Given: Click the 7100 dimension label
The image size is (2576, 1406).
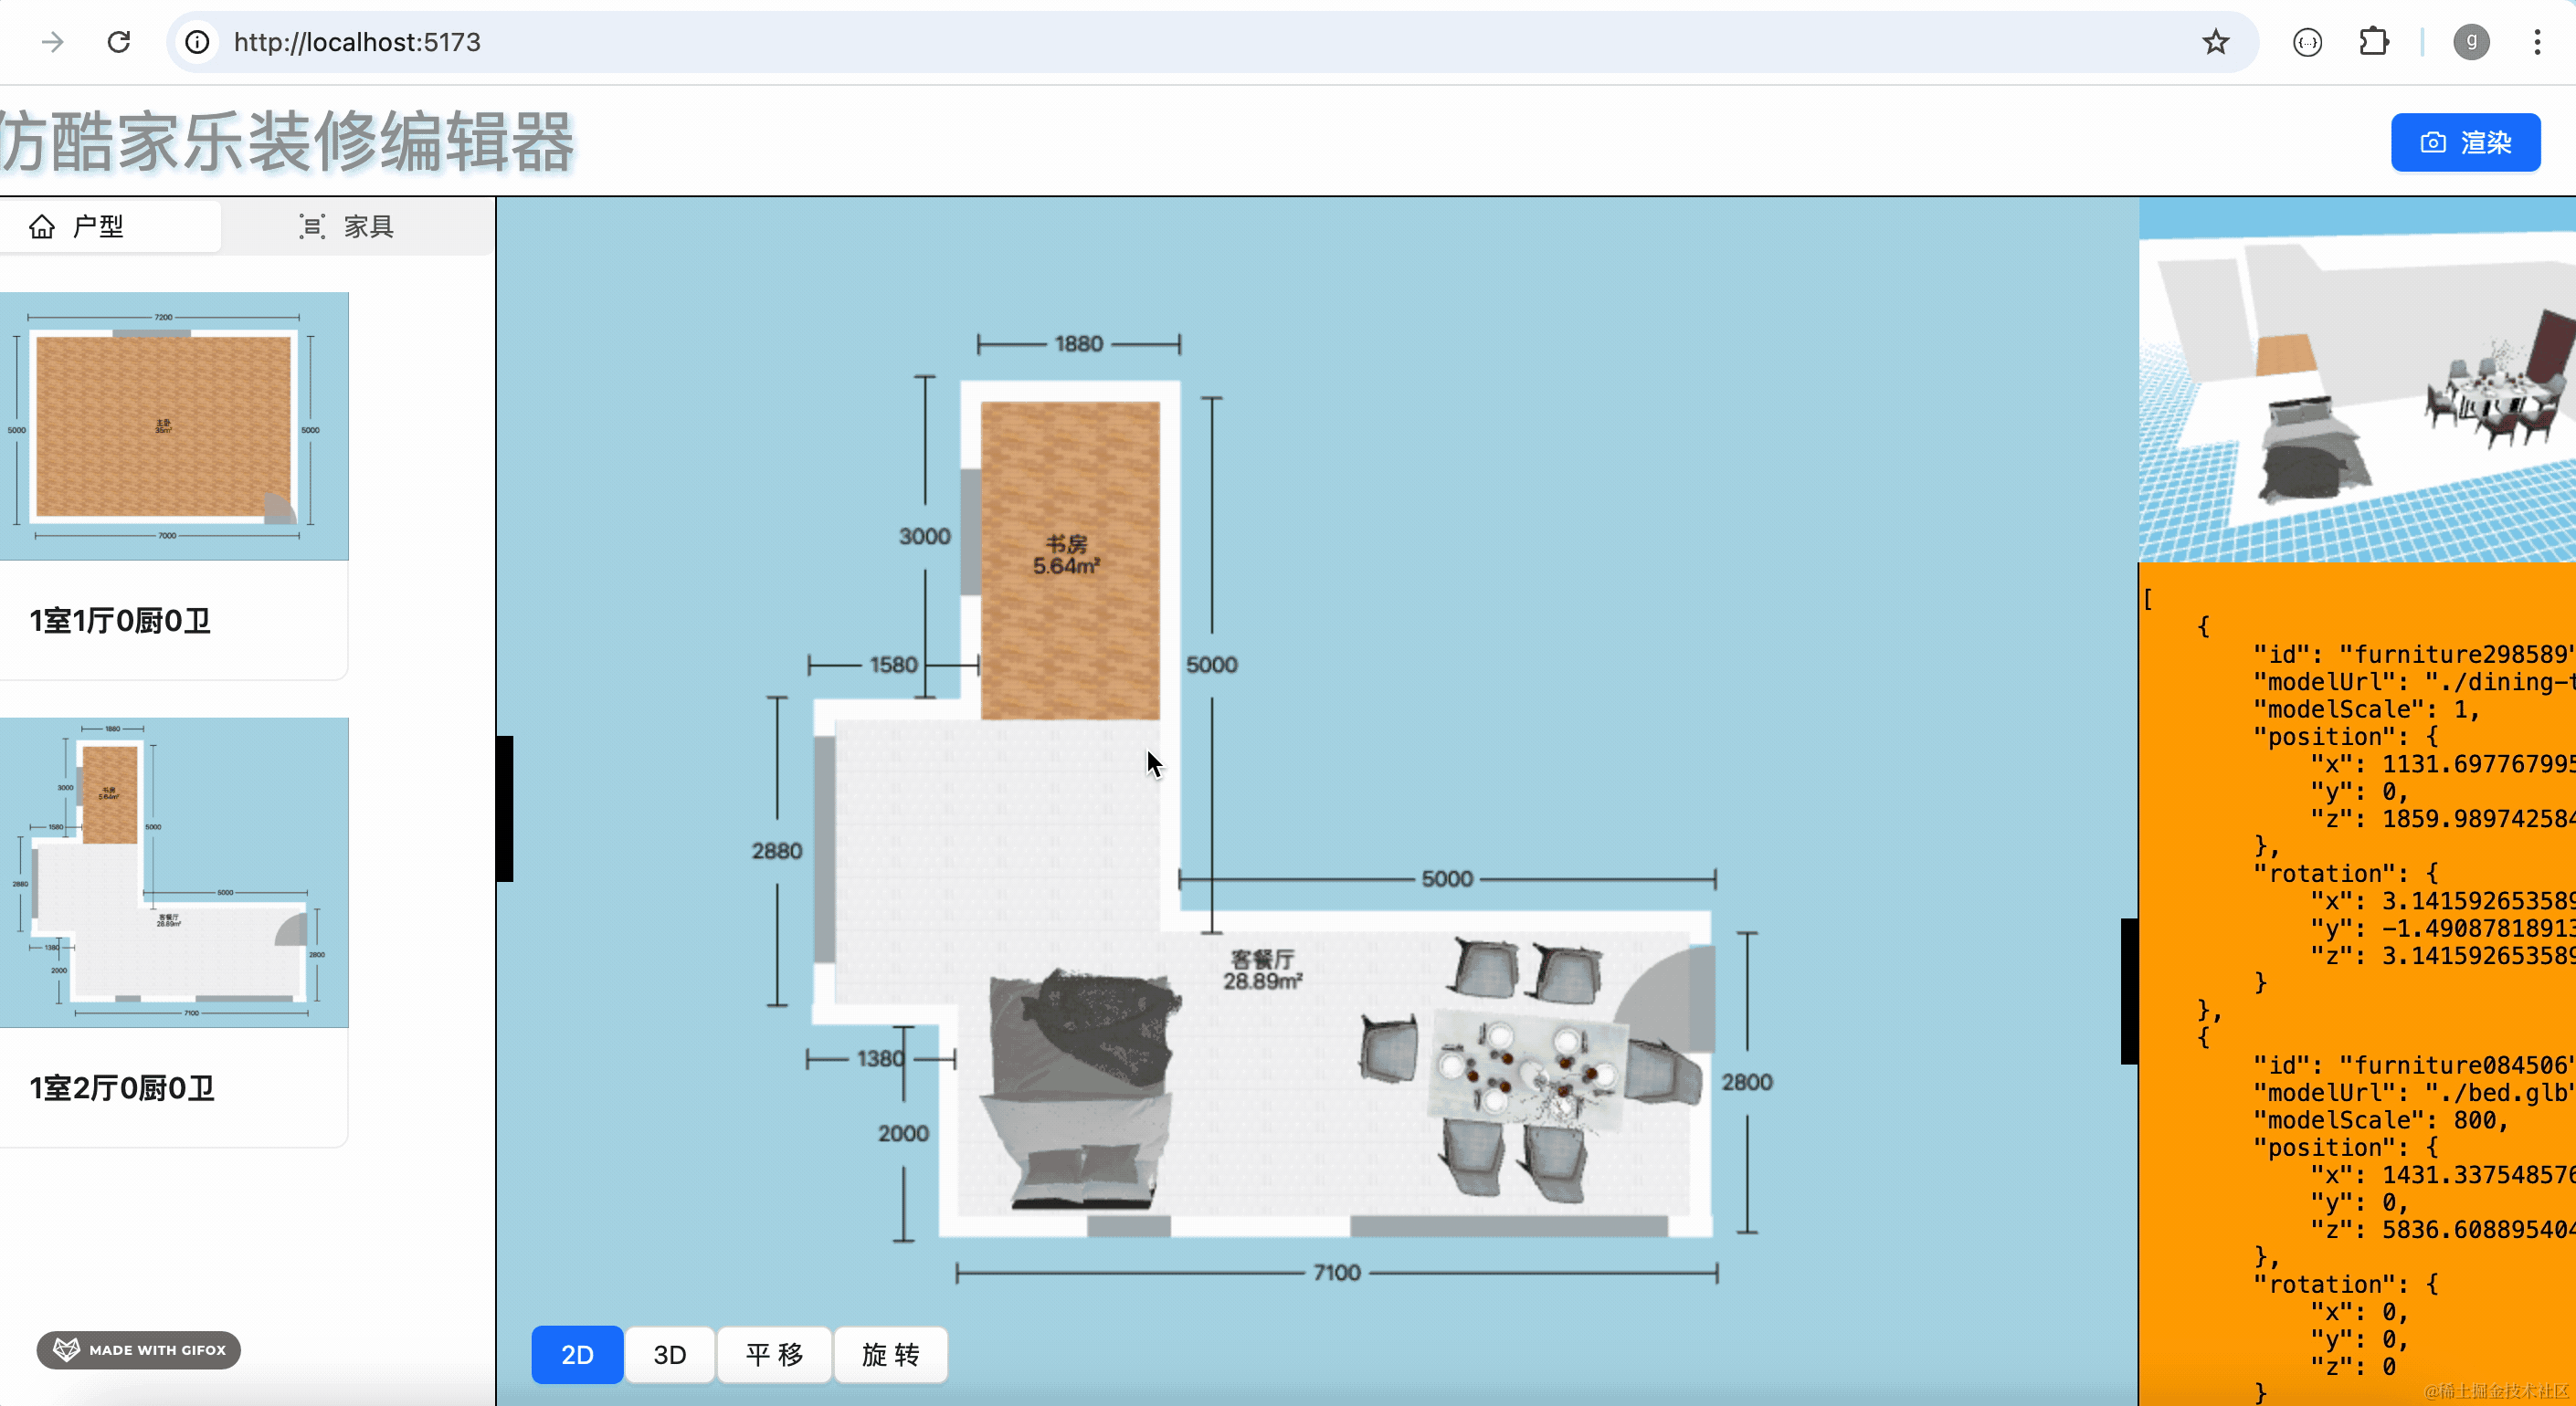Looking at the screenshot, I should (x=1337, y=1272).
